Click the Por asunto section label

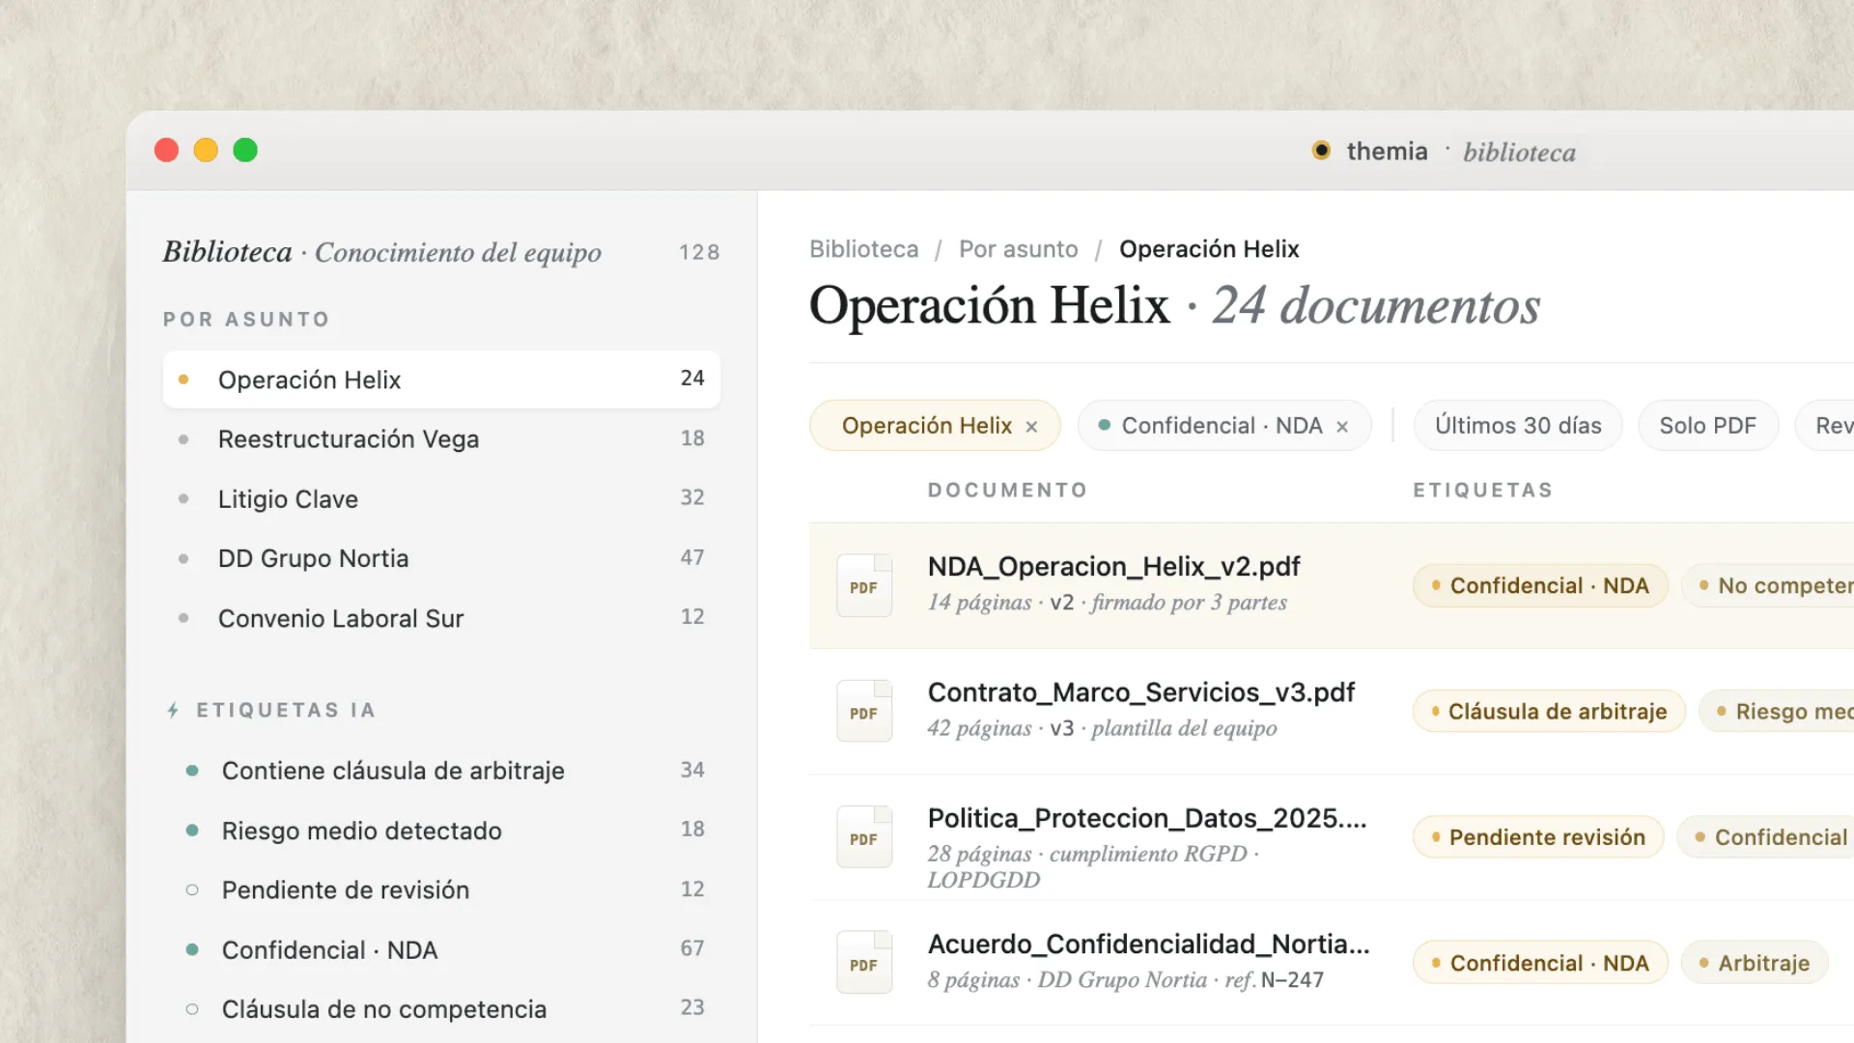[246, 320]
